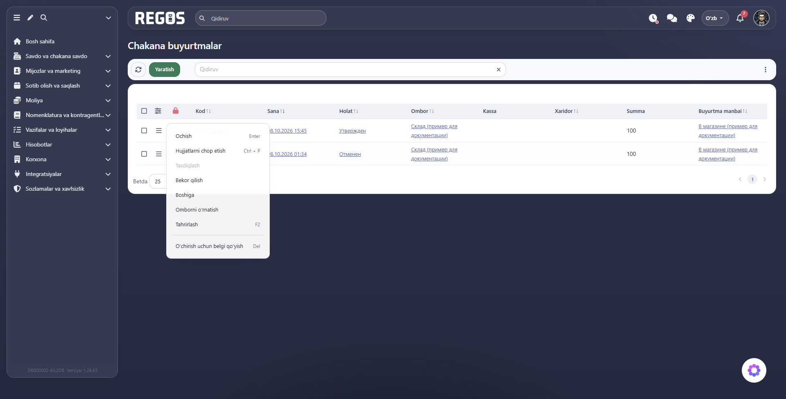Choose Tahrirlash in the context menu
The height and width of the screenshot is (399, 786).
pyautogui.click(x=218, y=225)
